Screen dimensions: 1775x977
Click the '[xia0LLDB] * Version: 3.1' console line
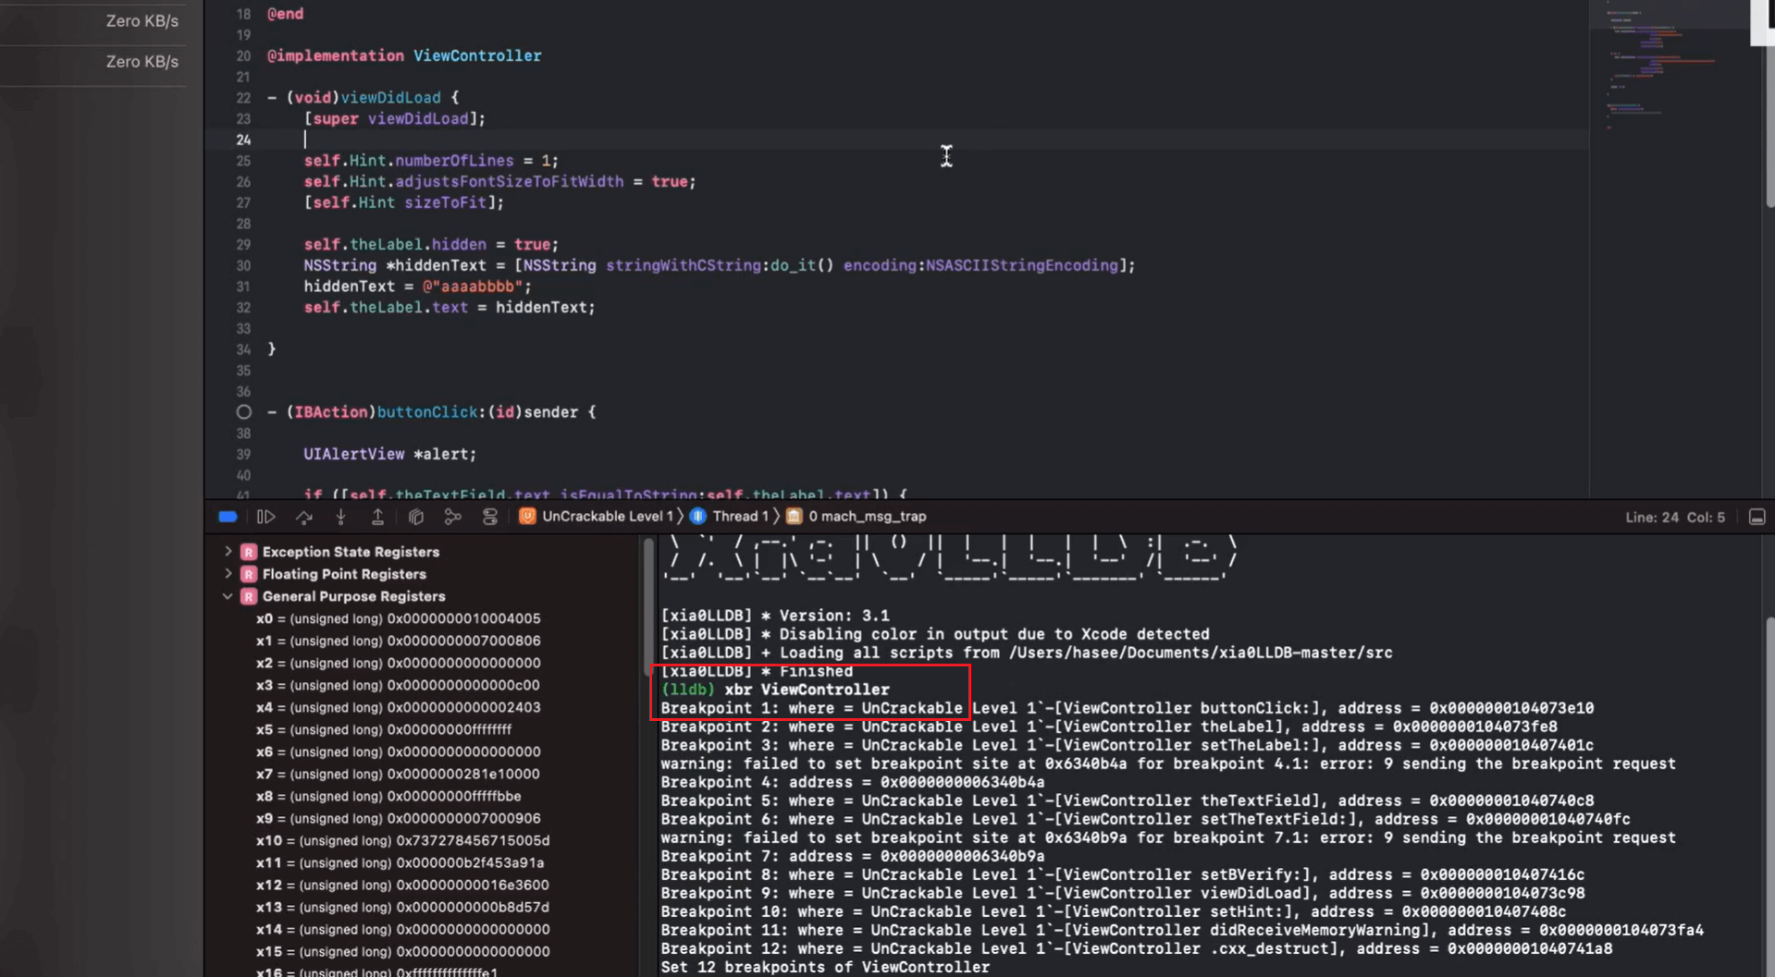pyautogui.click(x=775, y=616)
